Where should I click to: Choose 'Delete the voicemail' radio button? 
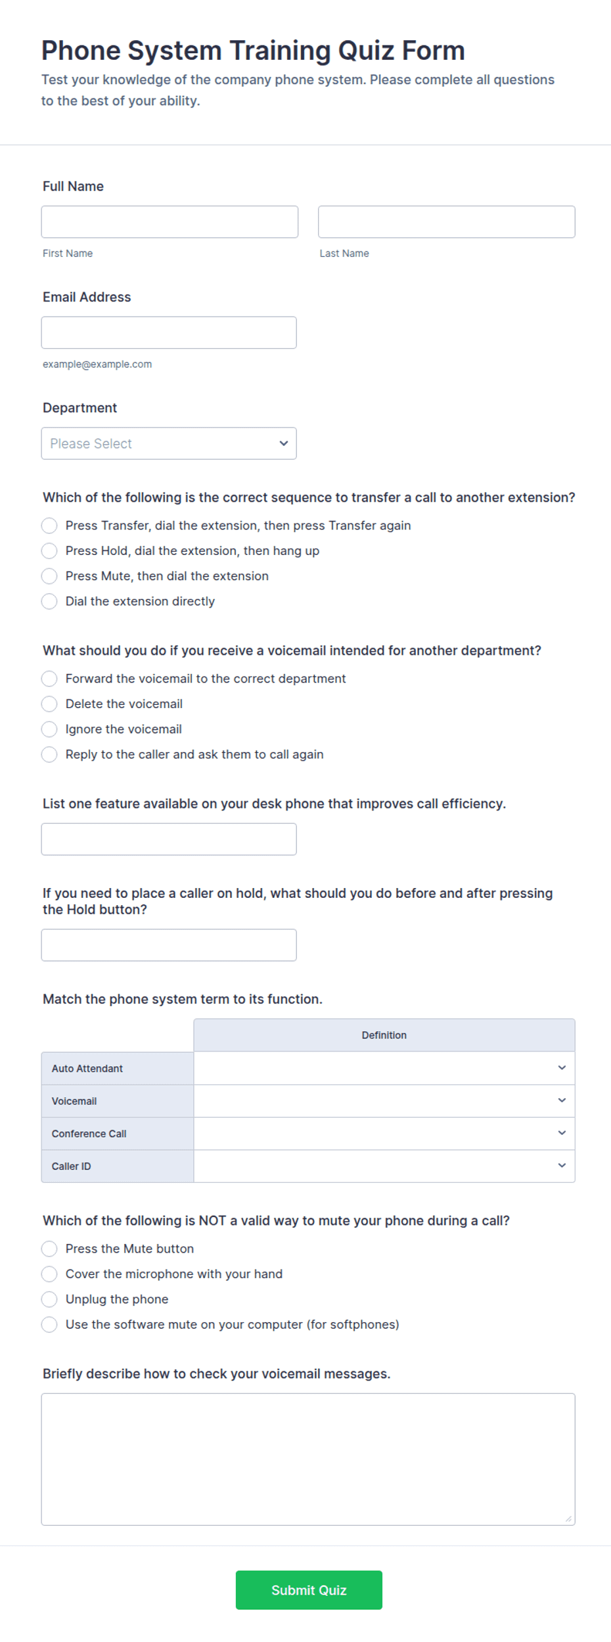[49, 703]
